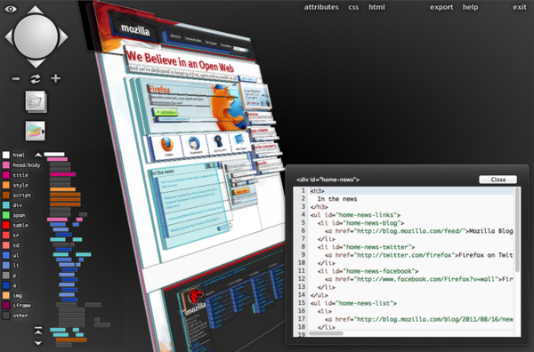The image size is (534, 352).
Task: Reset the view with refresh arrows icon
Action: click(x=36, y=79)
